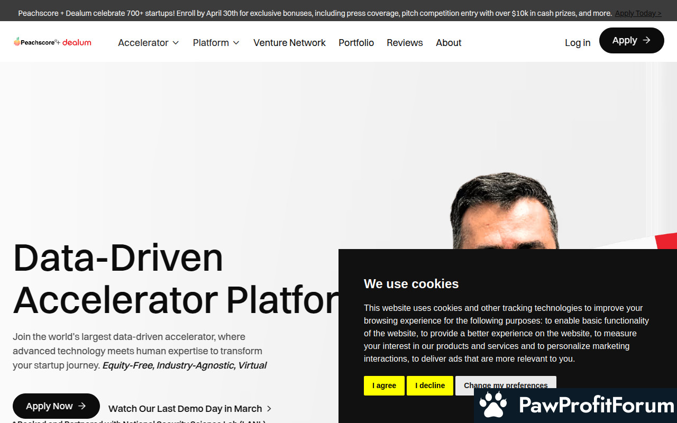Open Watch Our Last Demo Day in March

click(185, 409)
